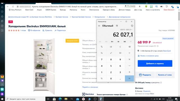This screenshot has height=101, width=180.
Task: Open the Calculator taskbar icon
Action: click(101, 99)
